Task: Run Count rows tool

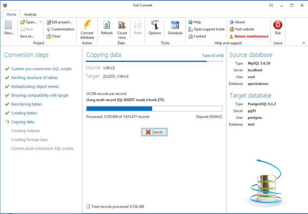Action: (122, 29)
